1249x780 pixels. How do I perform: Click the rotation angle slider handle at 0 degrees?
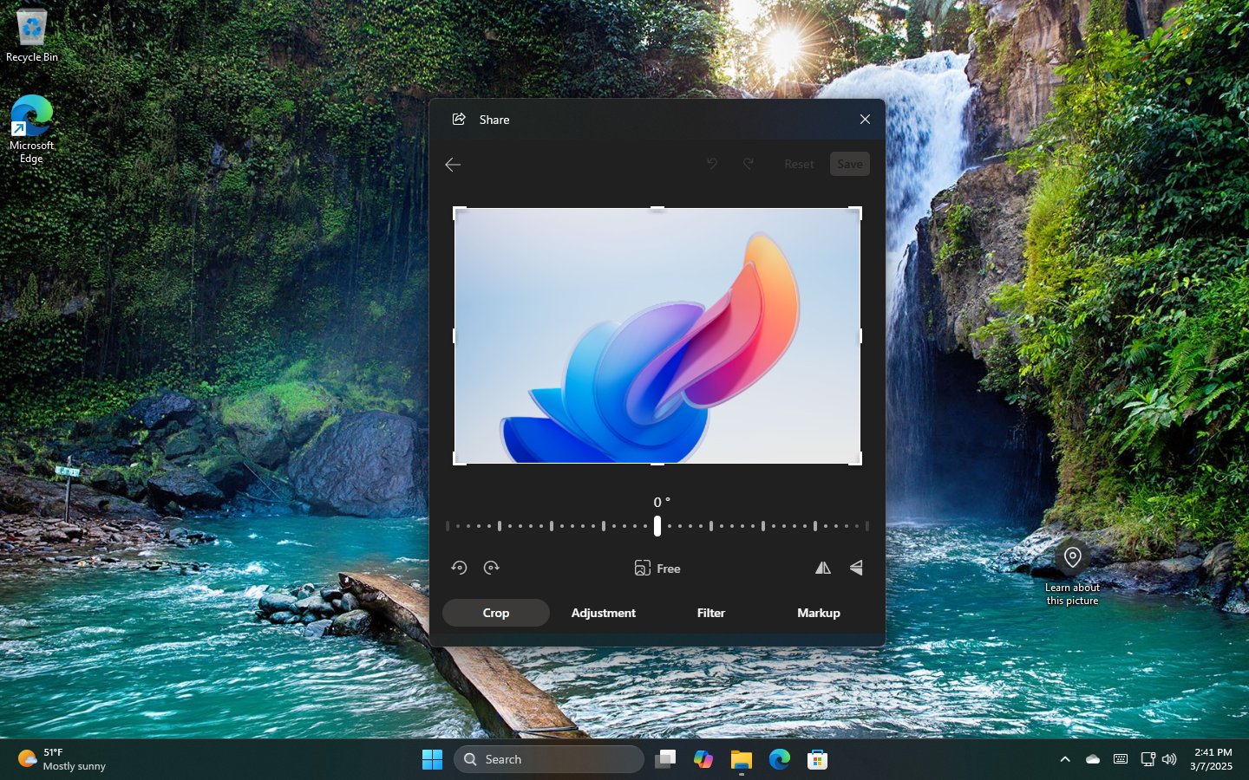657,526
